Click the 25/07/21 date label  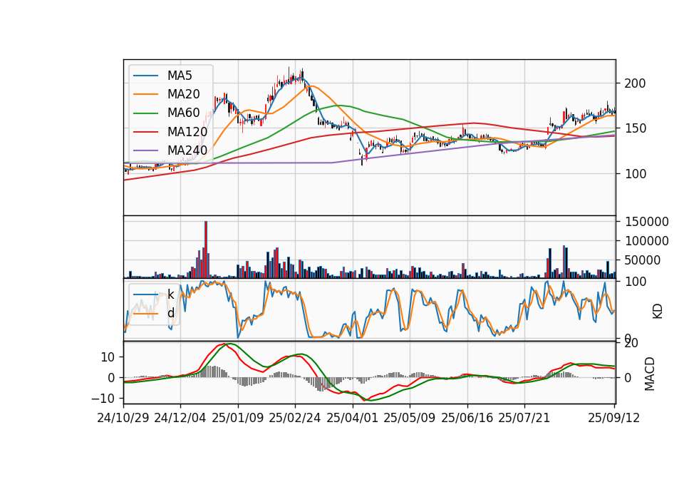click(524, 418)
